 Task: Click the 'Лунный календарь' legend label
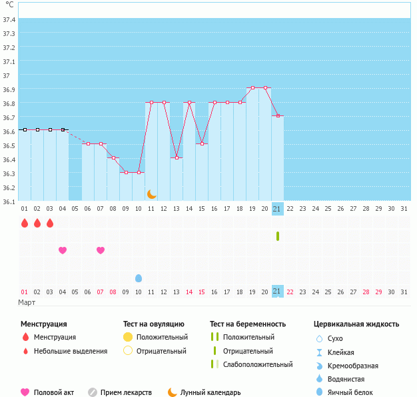(212, 392)
